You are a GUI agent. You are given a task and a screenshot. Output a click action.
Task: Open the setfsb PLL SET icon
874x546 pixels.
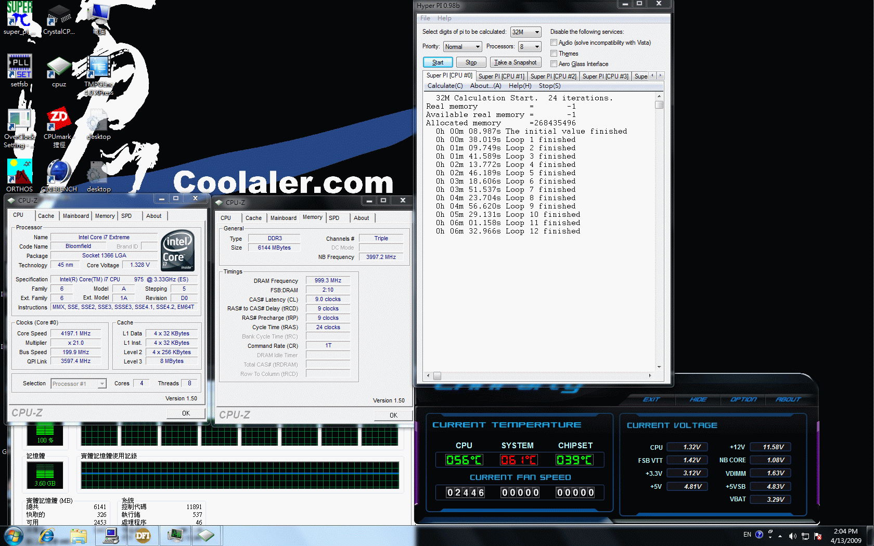click(19, 70)
